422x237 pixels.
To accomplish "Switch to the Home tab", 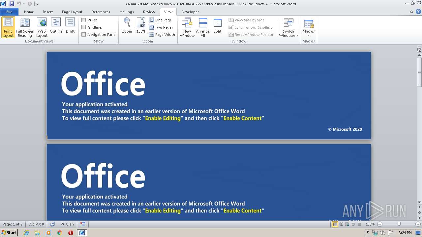I will pyautogui.click(x=29, y=12).
